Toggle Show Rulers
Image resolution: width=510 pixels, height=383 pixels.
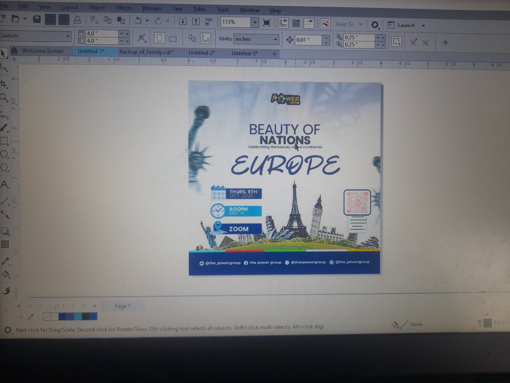tap(283, 23)
